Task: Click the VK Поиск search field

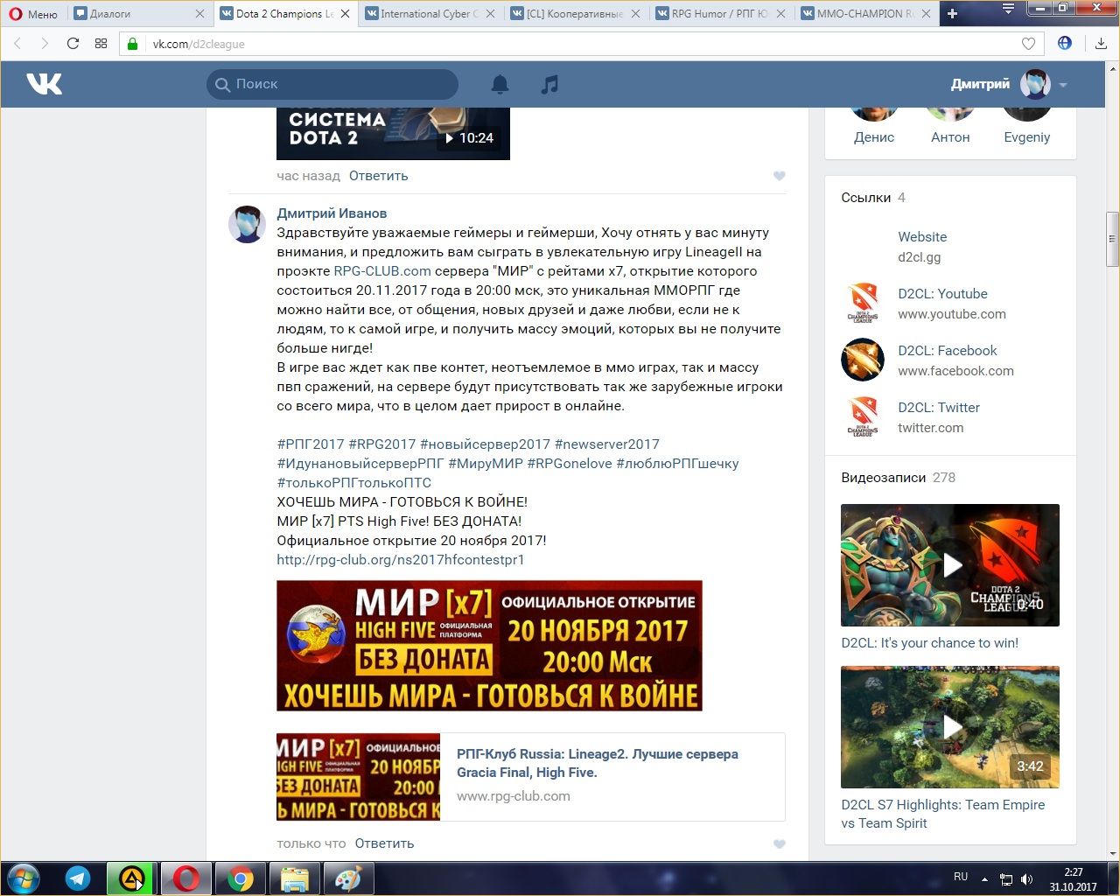Action: pyautogui.click(x=332, y=84)
